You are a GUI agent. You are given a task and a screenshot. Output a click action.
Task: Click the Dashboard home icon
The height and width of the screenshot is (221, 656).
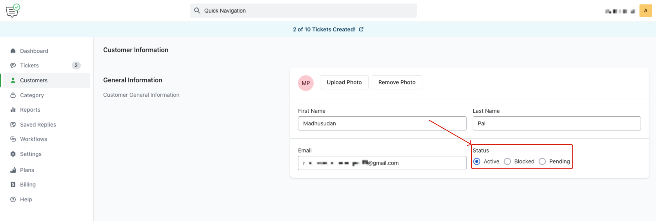coord(13,51)
